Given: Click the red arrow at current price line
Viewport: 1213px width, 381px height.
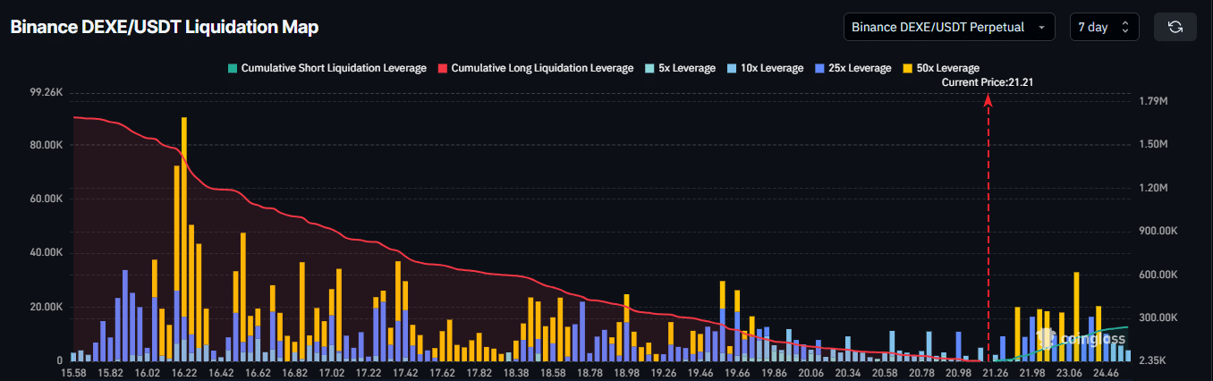Looking at the screenshot, I should coord(988,101).
